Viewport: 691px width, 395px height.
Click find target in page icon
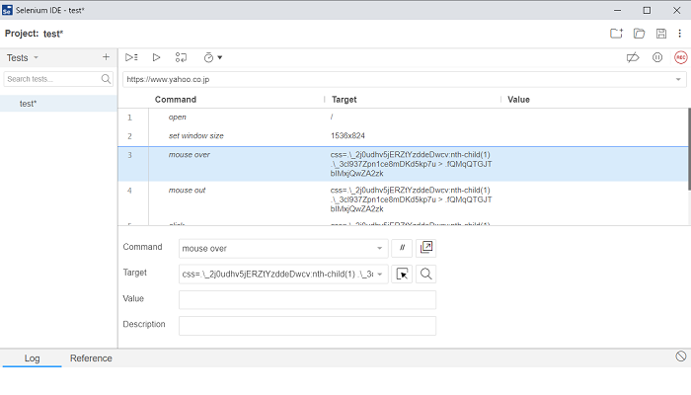[x=426, y=274]
